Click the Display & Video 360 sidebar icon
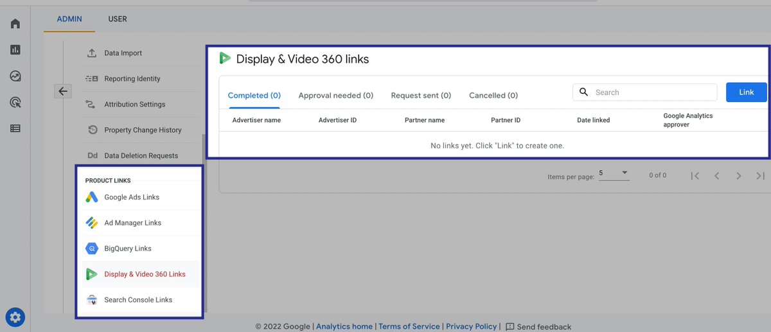 [x=92, y=274]
